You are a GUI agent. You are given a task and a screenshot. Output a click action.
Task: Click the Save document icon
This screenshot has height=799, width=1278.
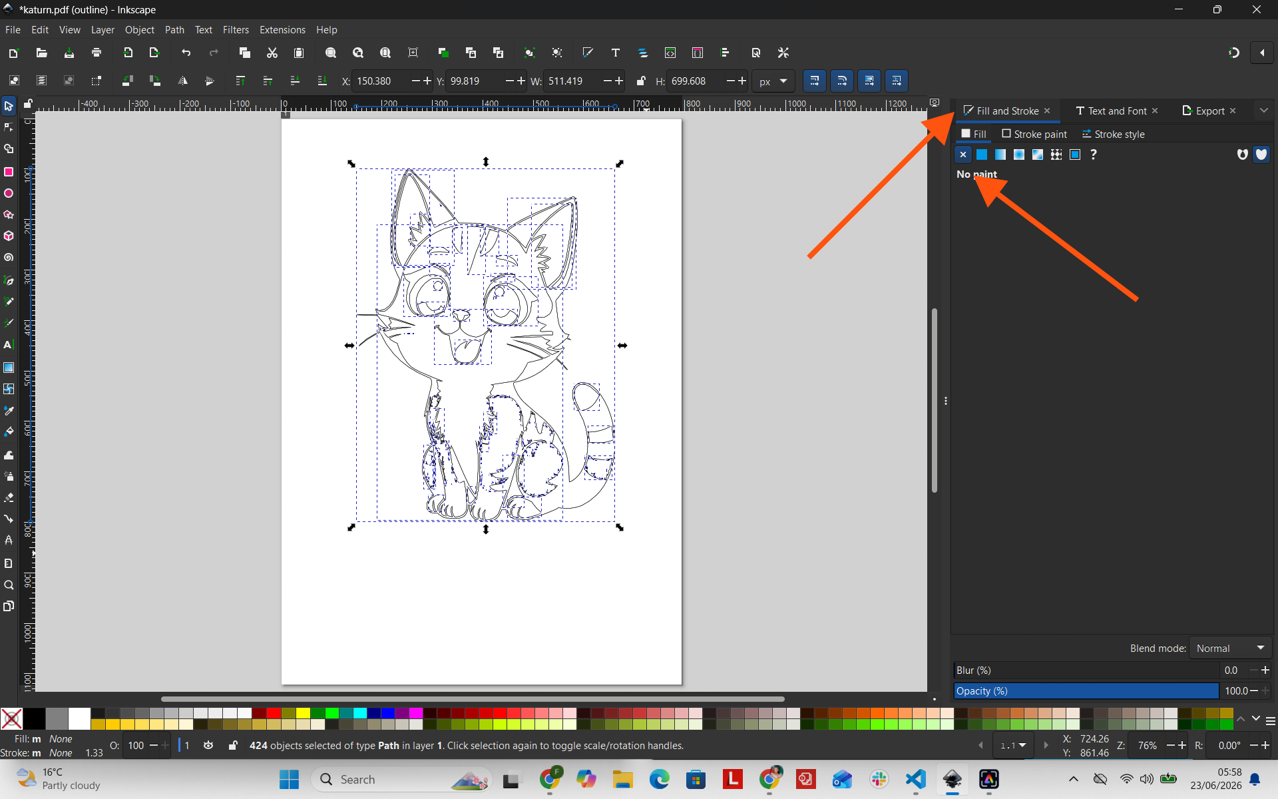point(69,53)
